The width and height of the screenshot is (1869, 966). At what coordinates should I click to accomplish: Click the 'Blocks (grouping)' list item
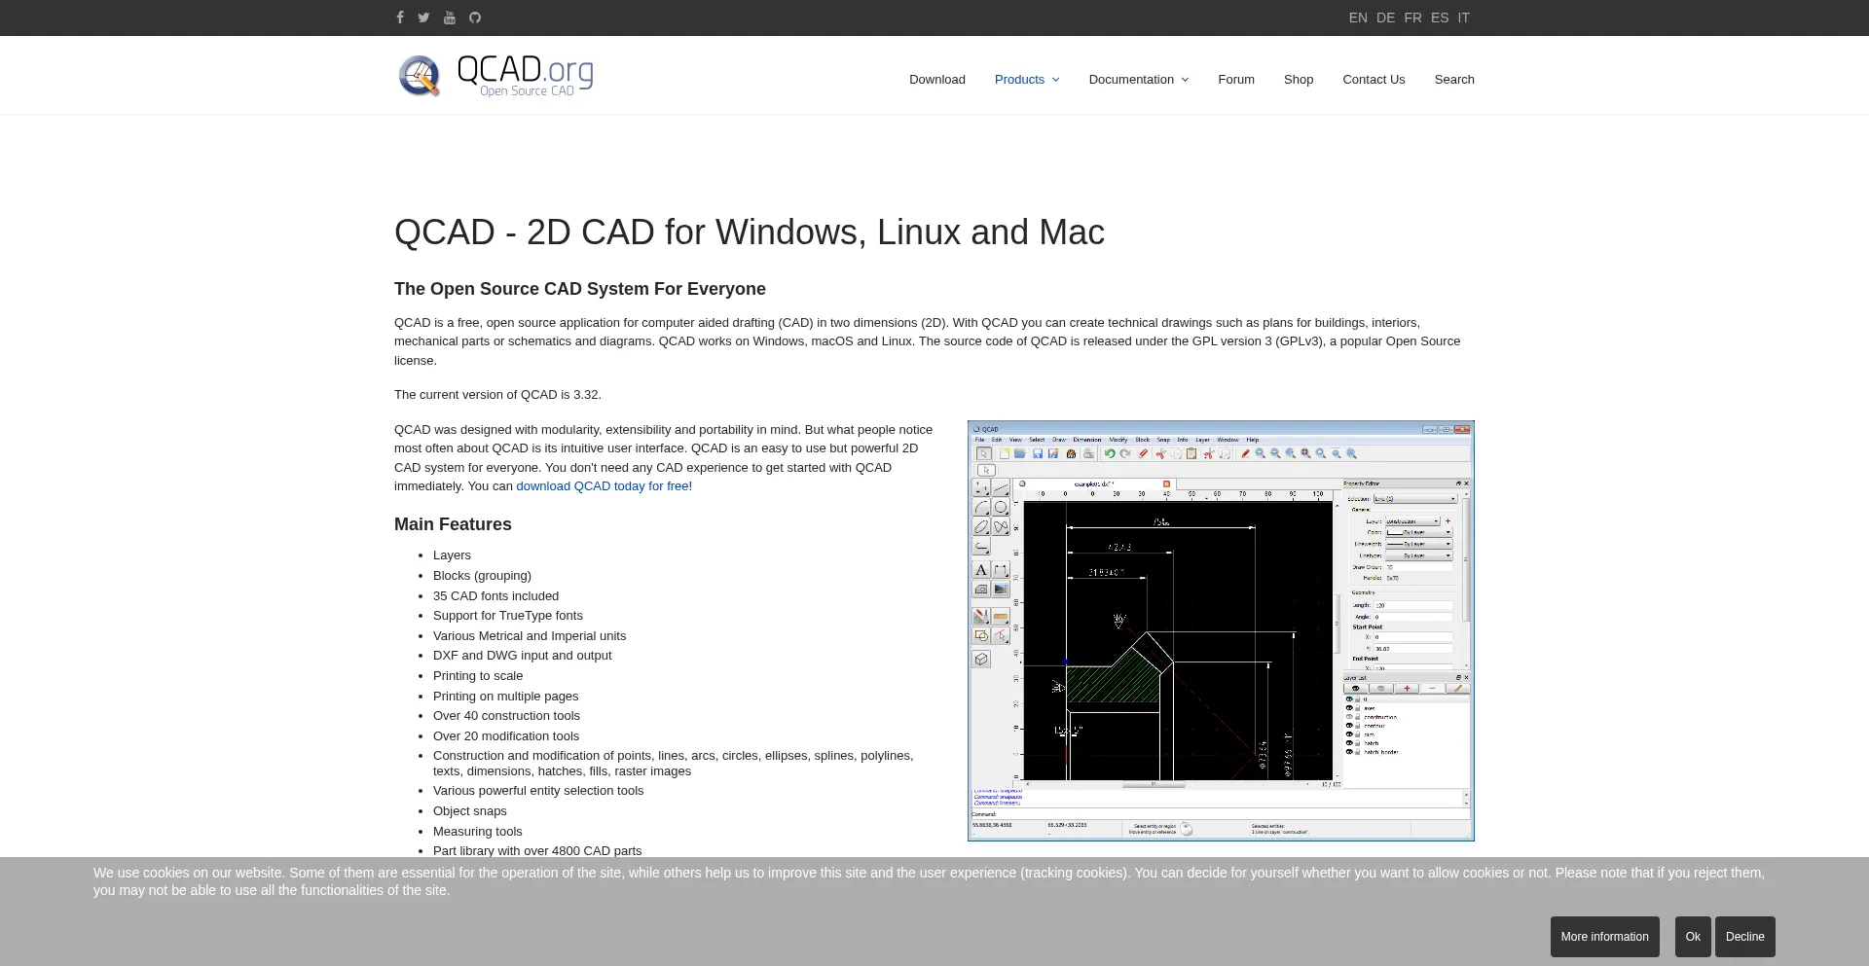(x=482, y=576)
